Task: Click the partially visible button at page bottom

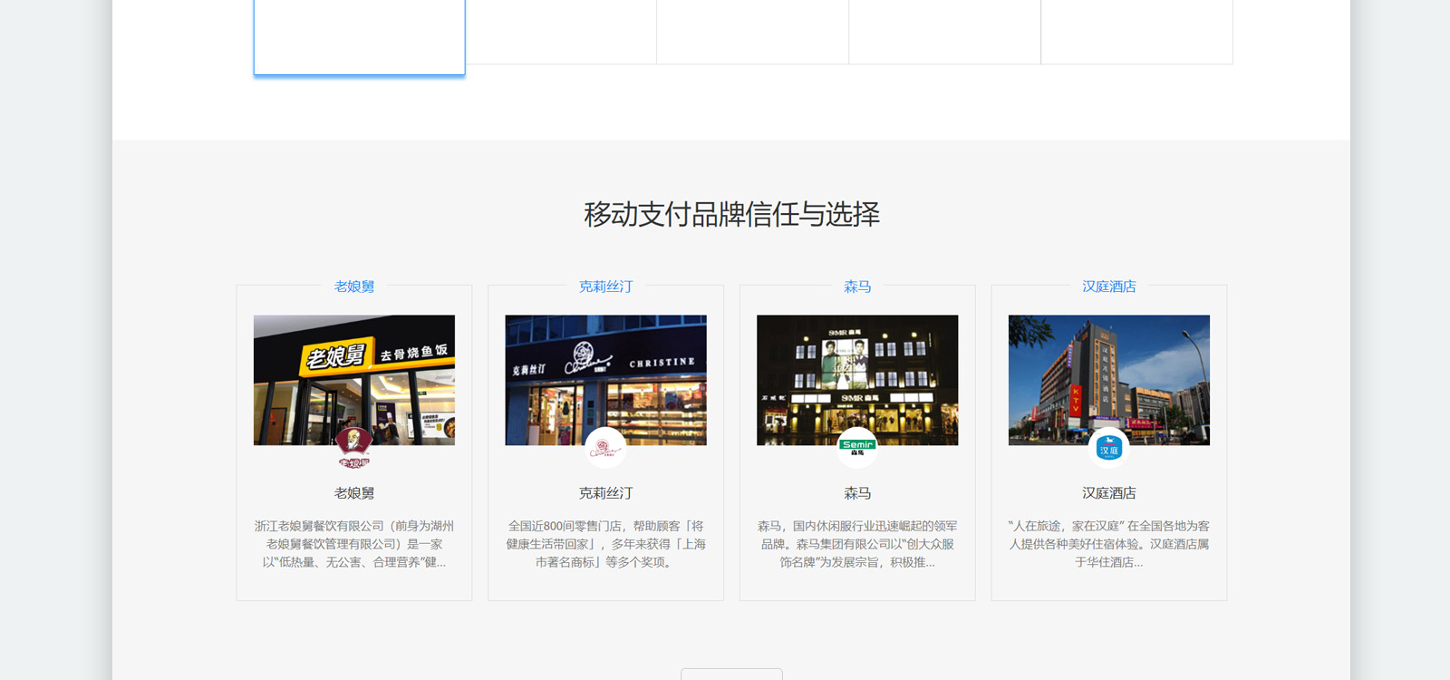Action: tap(731, 674)
